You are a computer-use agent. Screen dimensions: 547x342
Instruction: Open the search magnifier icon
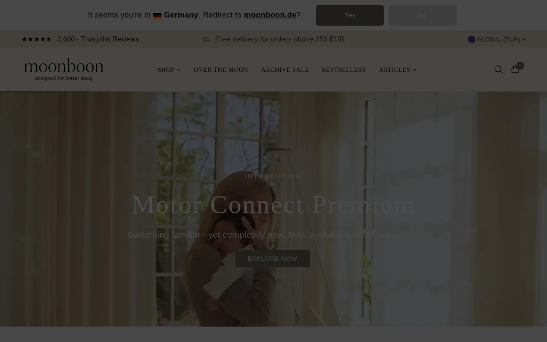coord(498,70)
